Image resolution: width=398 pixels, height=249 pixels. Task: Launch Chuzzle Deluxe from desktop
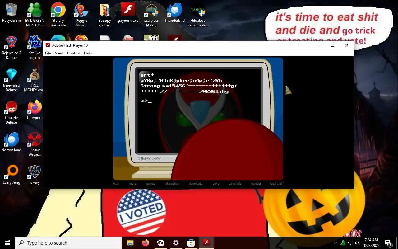point(12,112)
